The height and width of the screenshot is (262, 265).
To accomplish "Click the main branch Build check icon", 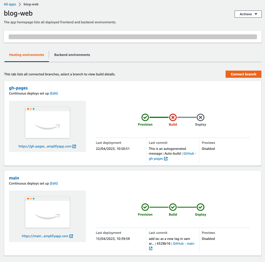I will tap(173, 207).
